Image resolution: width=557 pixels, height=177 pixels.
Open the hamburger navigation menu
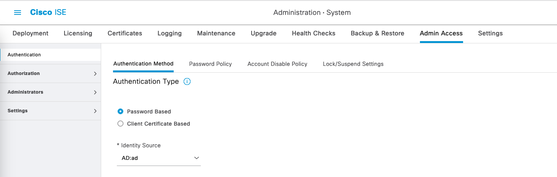(x=17, y=13)
